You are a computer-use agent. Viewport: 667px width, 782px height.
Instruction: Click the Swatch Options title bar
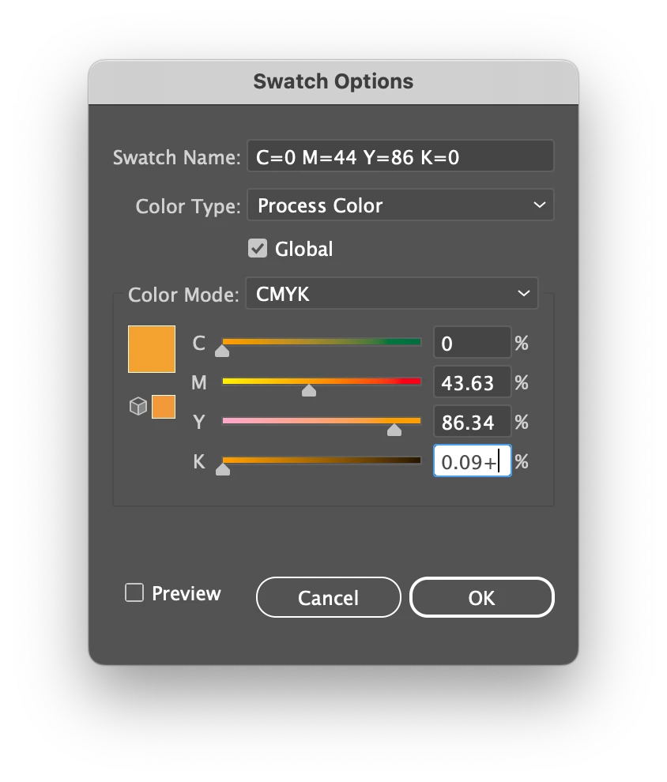coord(333,81)
